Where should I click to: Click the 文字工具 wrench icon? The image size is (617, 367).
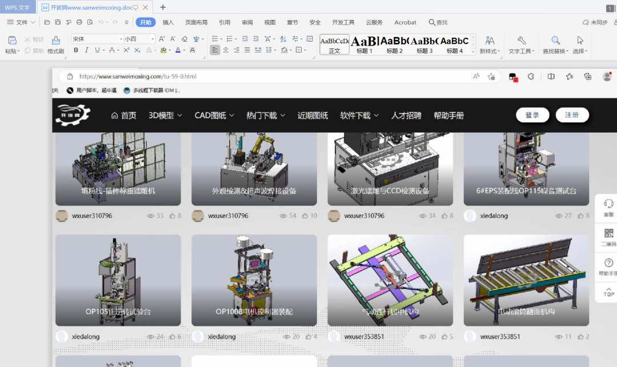pos(522,40)
